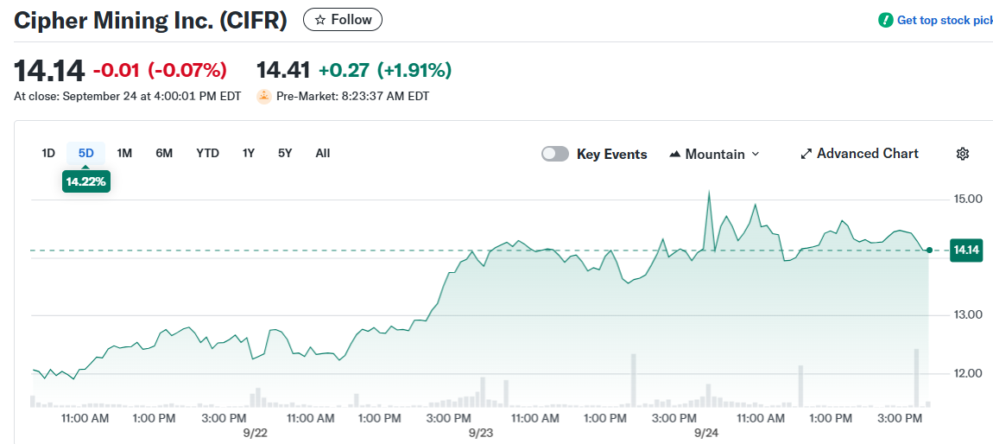Click the endpoint dot of the price line
This screenshot has height=444, width=993.
(x=929, y=251)
